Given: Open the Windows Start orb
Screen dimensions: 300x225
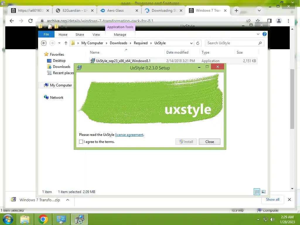Looking at the screenshot, I should coord(8,219).
